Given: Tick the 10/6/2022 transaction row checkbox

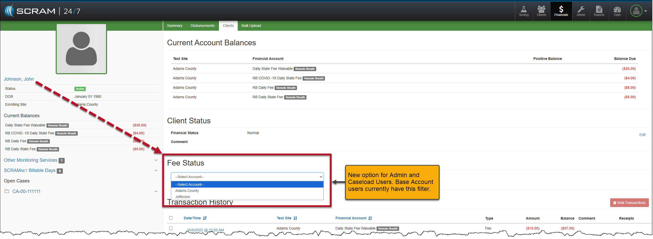Looking at the screenshot, I should point(171,229).
